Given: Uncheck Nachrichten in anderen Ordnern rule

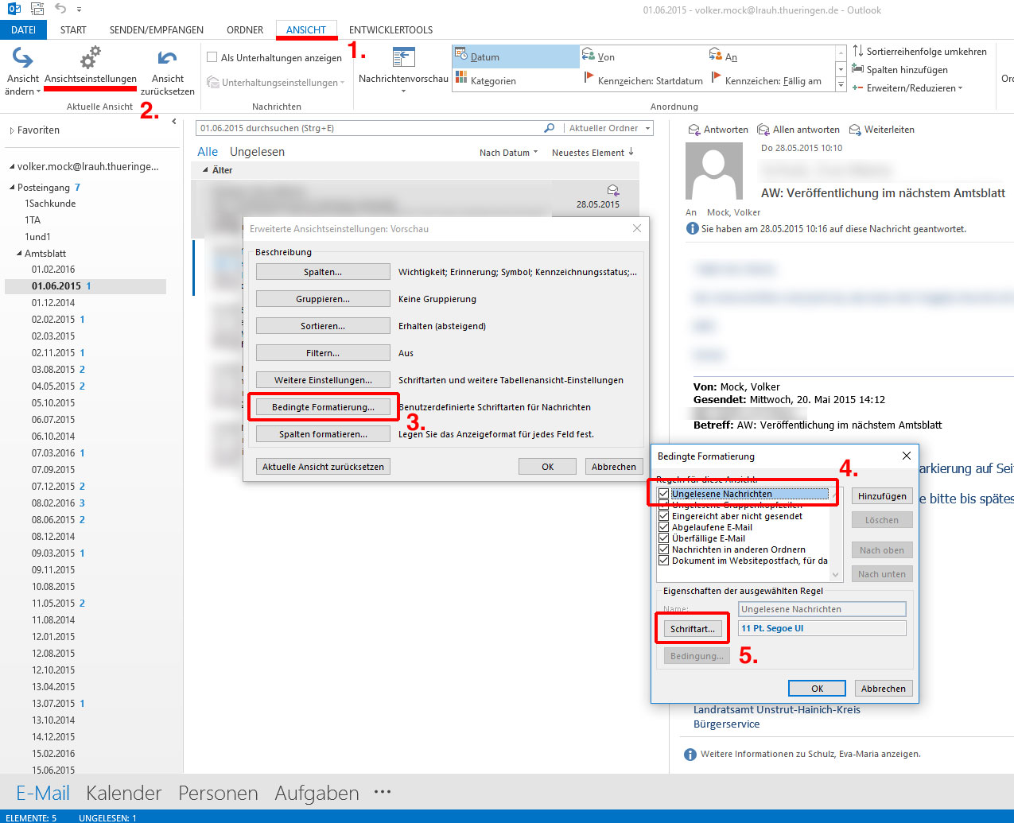Looking at the screenshot, I should tap(663, 549).
